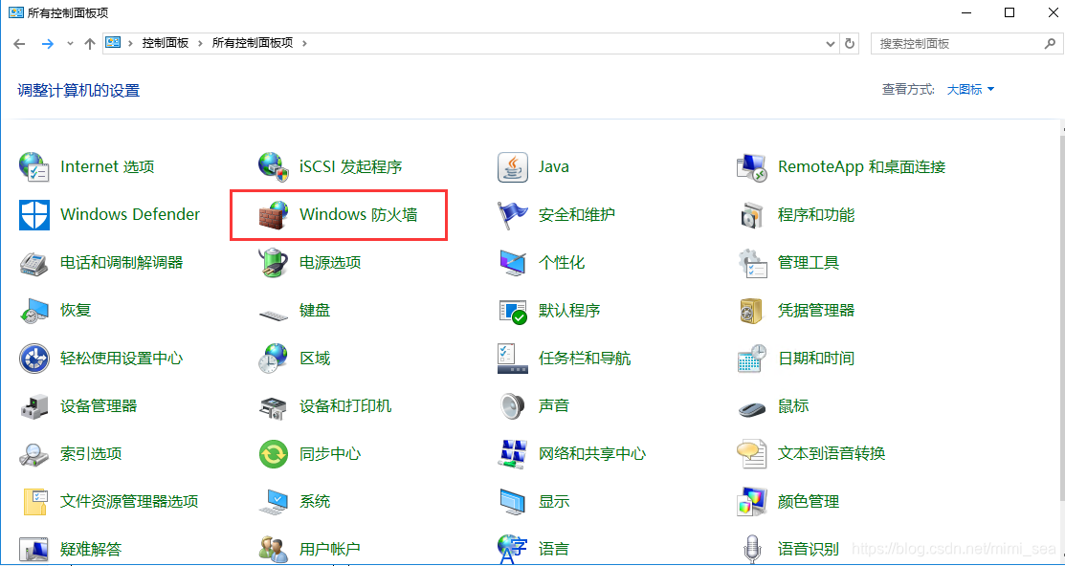Image resolution: width=1065 pixels, height=566 pixels.
Task: Click the 设备管理器 link text
Action: (x=99, y=405)
